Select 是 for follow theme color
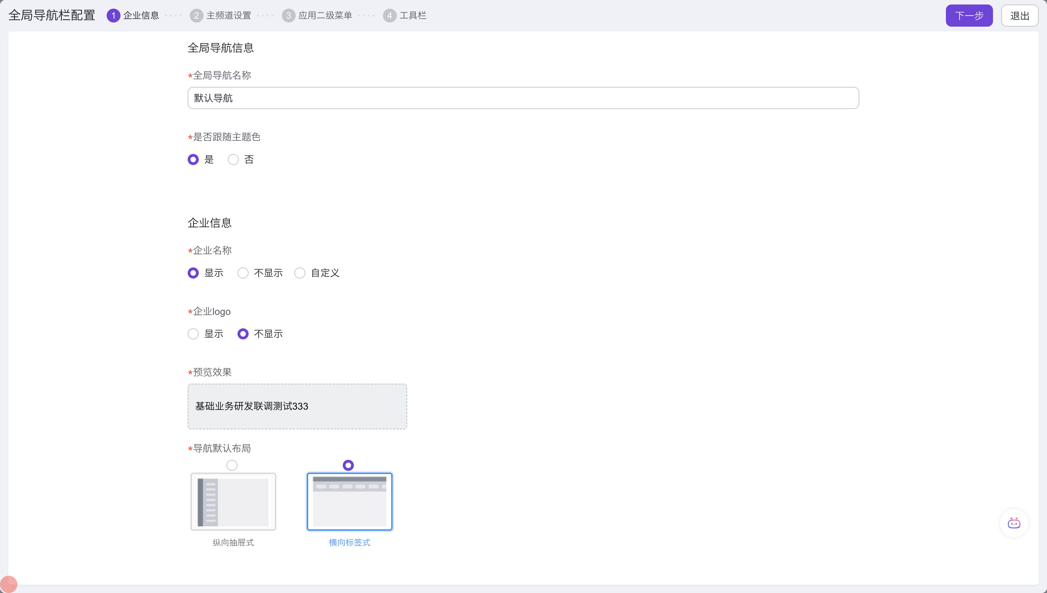 pyautogui.click(x=193, y=159)
